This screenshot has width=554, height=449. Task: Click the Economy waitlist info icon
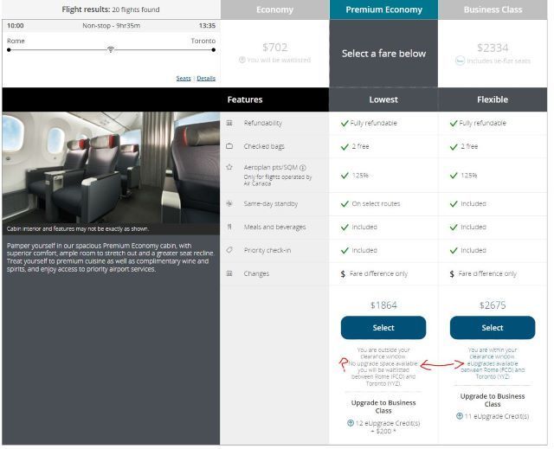(242, 61)
